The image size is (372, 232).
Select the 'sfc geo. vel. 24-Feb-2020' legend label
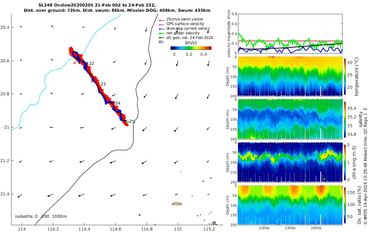pyautogui.click(x=190, y=38)
